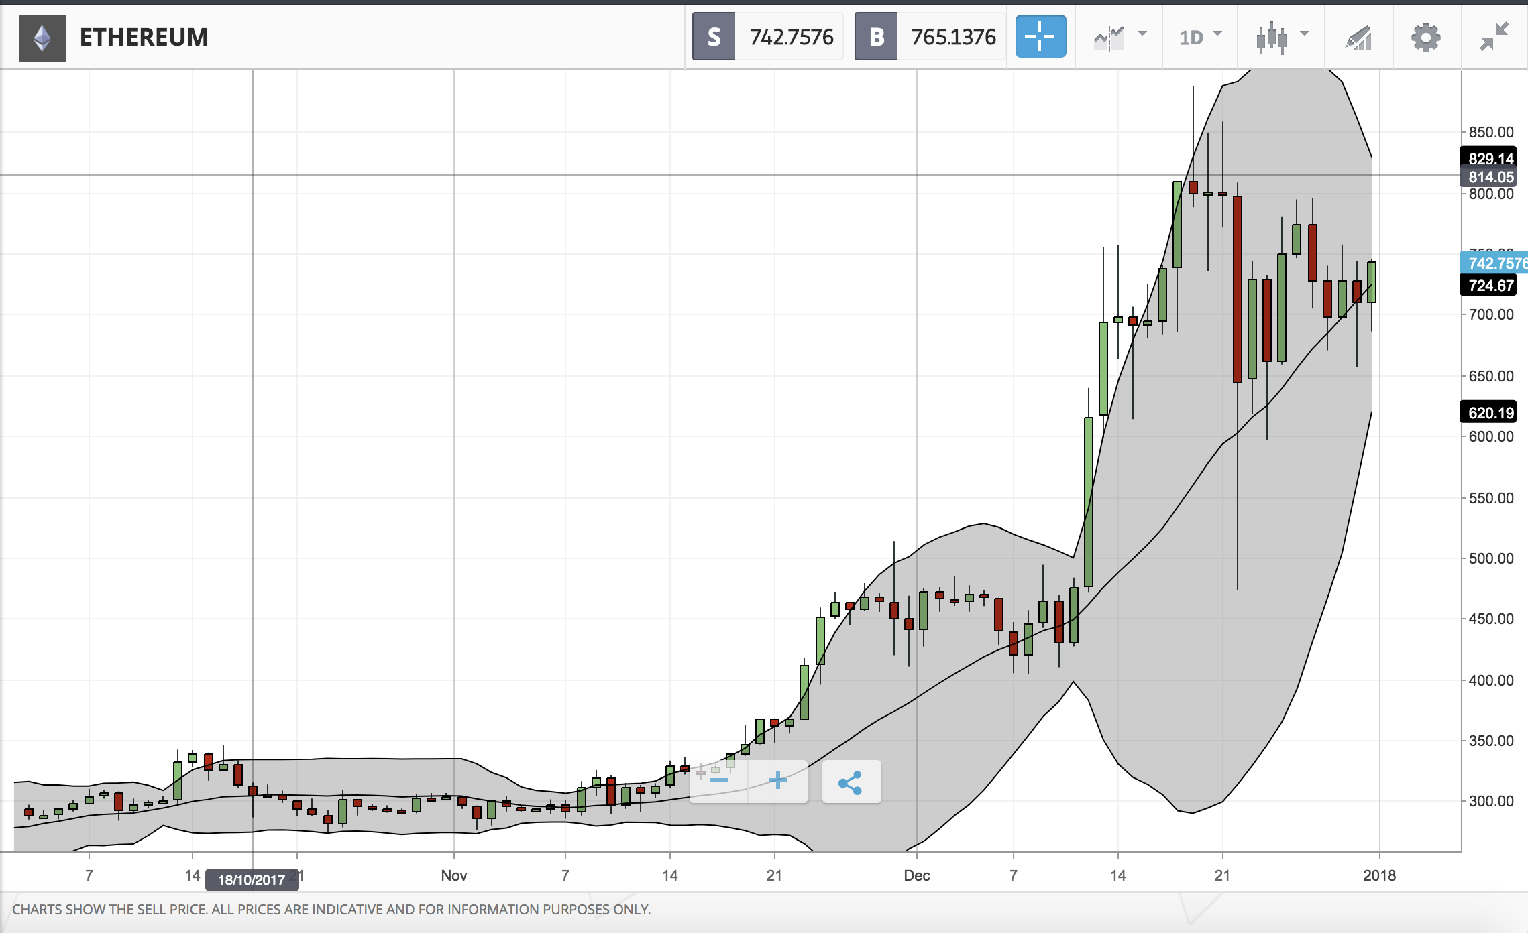1528x933 pixels.
Task: Click the Ethereum logo icon
Action: pyautogui.click(x=42, y=38)
